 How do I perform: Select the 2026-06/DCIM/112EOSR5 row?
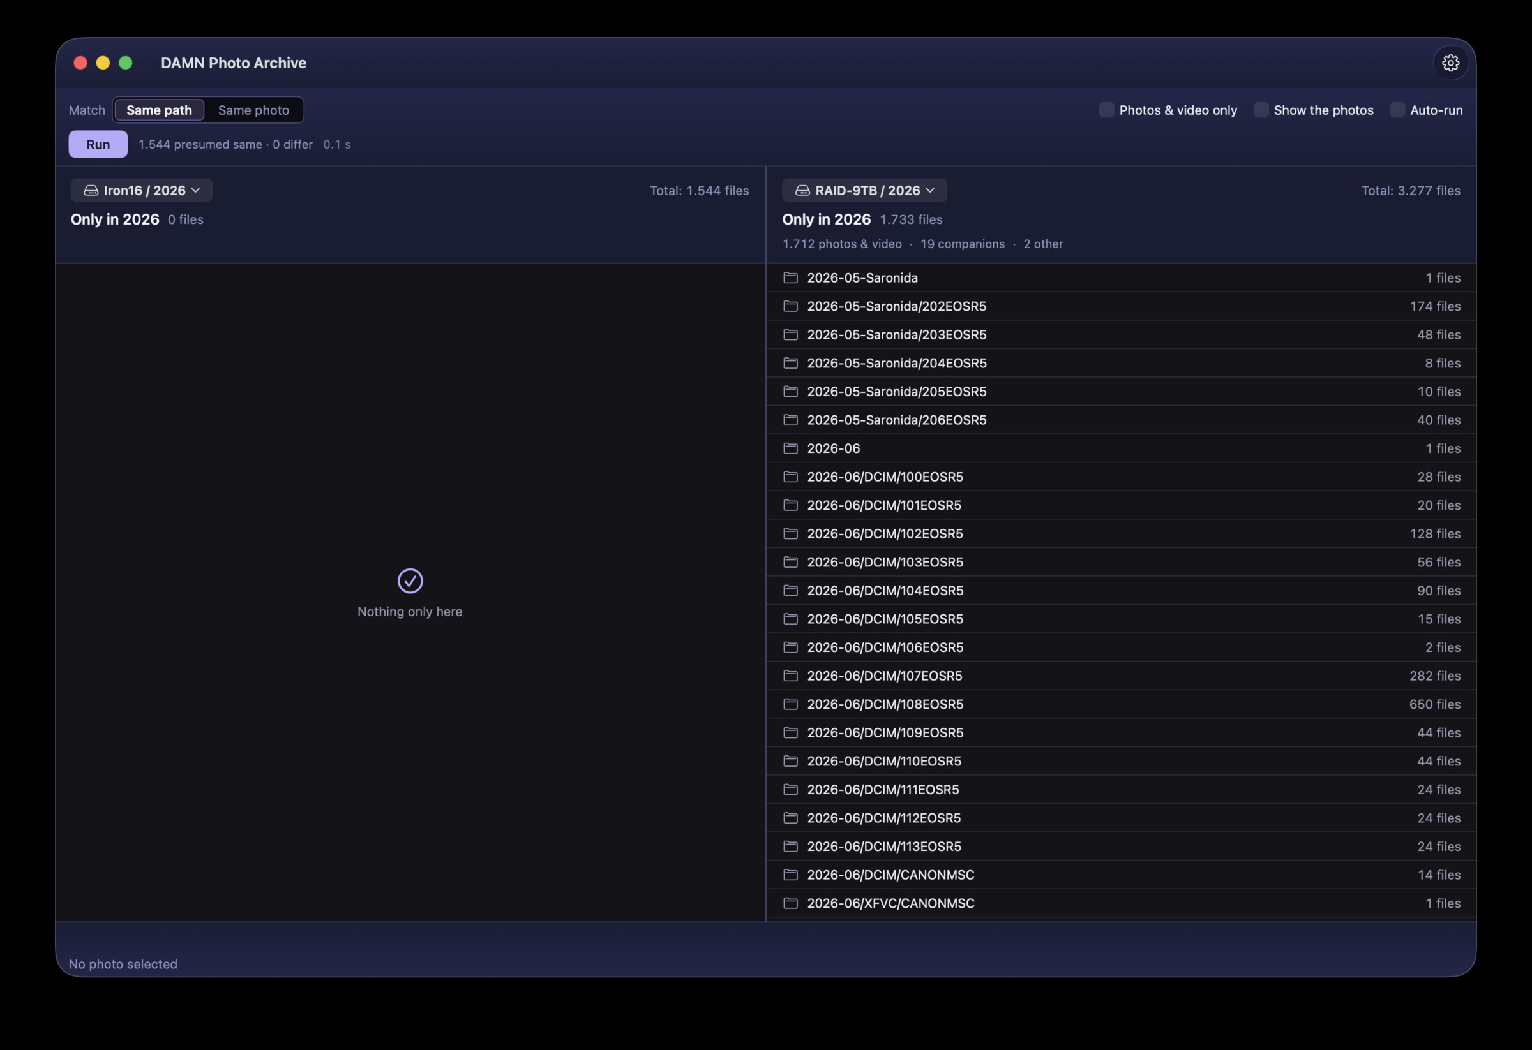point(1121,818)
